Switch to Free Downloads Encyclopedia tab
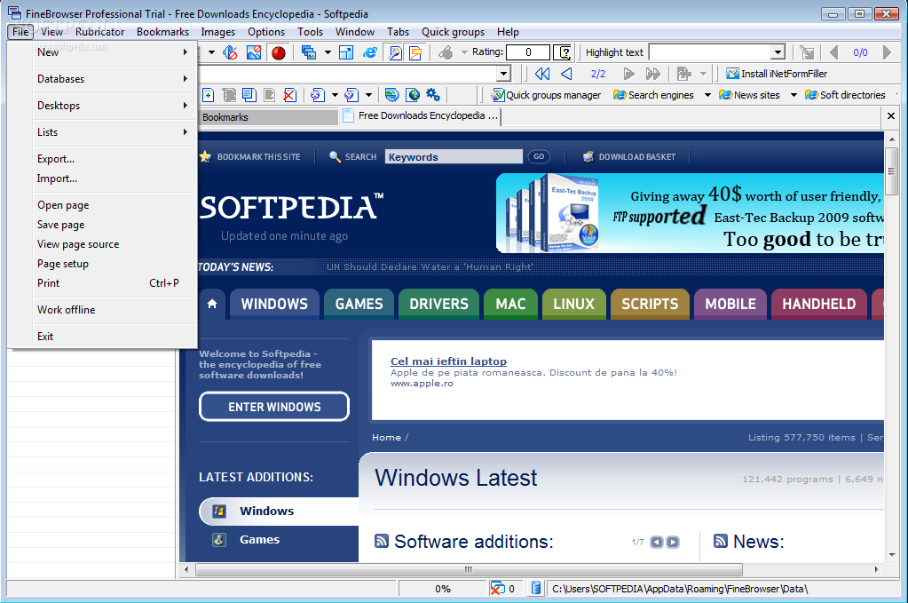Image resolution: width=908 pixels, height=603 pixels. pos(421,115)
